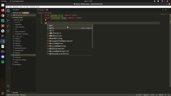The image size is (171, 96).
Task: Open Spotify from the dock
Action: pos(3,62)
